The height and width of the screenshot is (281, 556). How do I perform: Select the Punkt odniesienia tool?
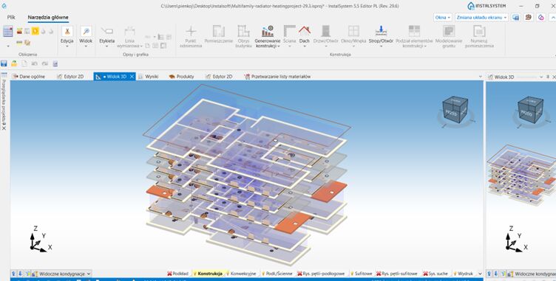click(x=191, y=36)
